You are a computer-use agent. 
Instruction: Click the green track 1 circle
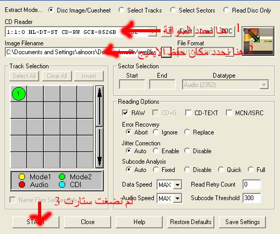pos(19,94)
